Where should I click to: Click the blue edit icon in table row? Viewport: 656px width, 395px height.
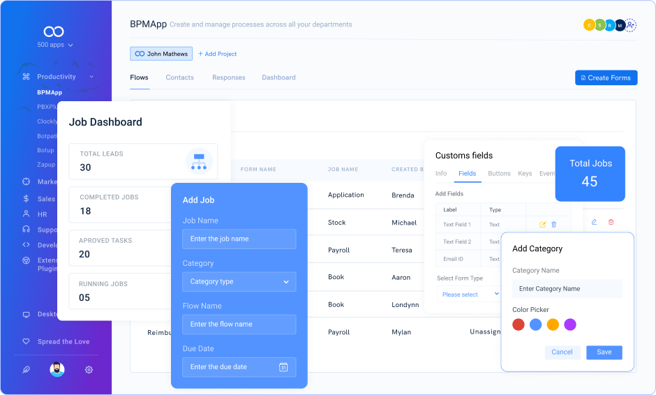pos(595,222)
